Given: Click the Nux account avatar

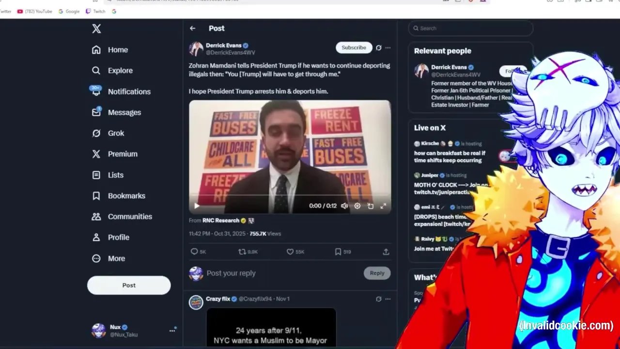Looking at the screenshot, I should pyautogui.click(x=99, y=331).
